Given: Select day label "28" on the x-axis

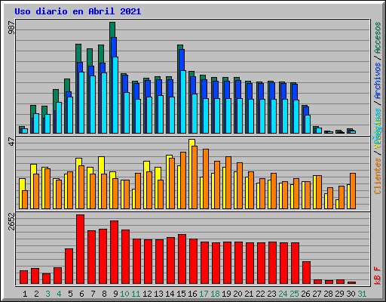Looking at the screenshot, I should (x=328, y=294).
